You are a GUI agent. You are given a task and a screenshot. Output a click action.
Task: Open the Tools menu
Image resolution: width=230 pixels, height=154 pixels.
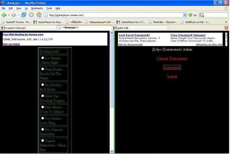pos(49,8)
